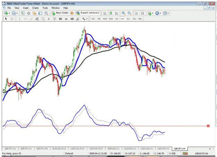Open the Tools menu
The width and height of the screenshot is (217, 157).
pyautogui.click(x=45, y=8)
